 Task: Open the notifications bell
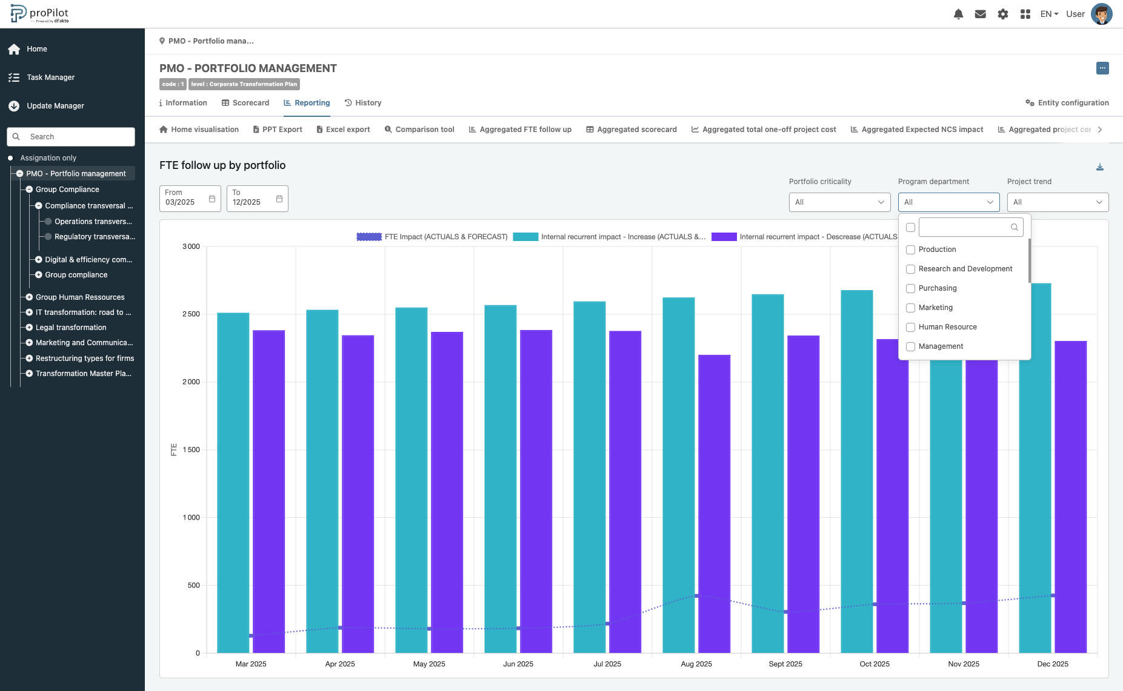click(x=958, y=14)
